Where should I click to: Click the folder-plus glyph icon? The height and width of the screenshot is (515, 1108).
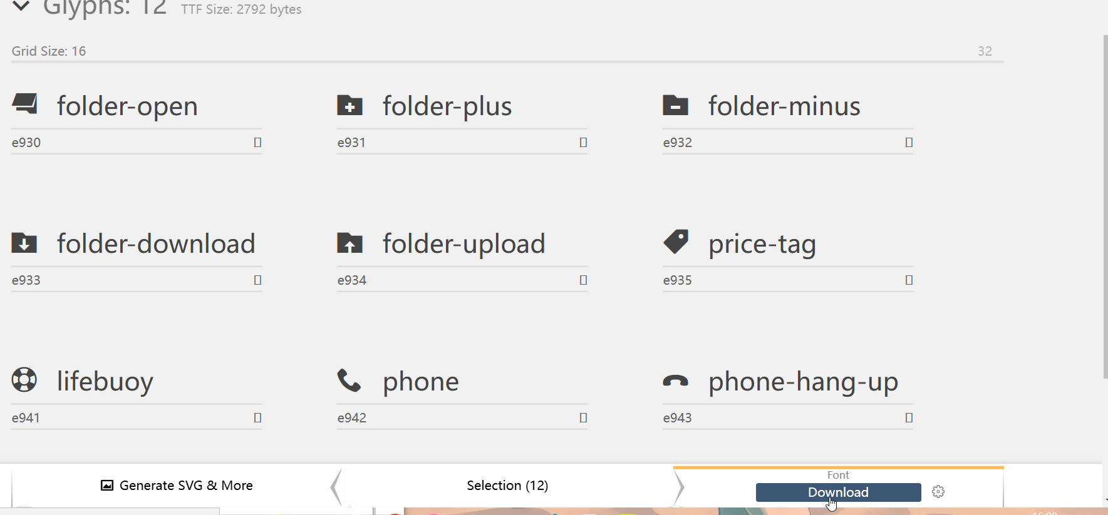tap(349, 105)
